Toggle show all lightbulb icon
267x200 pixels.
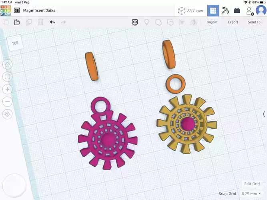pyautogui.click(x=147, y=22)
